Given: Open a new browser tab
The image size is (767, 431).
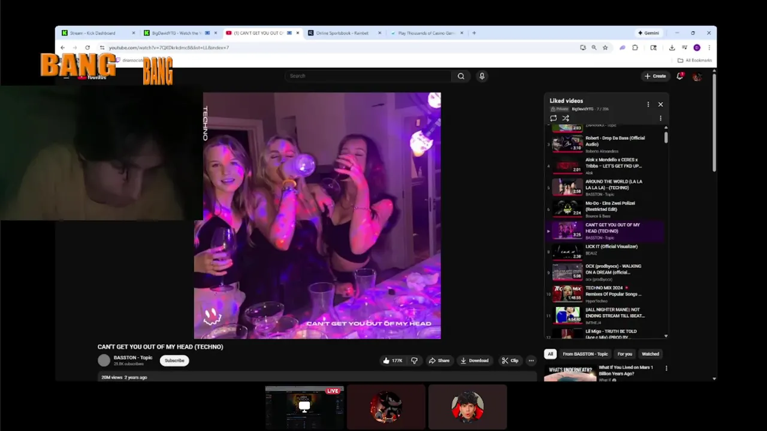Looking at the screenshot, I should [474, 33].
